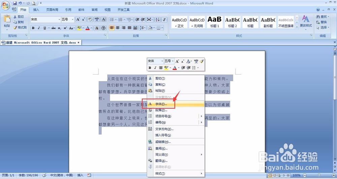Open the 页面布局 ribbon tab
Viewport: 337px width, 179px height.
coord(52,10)
